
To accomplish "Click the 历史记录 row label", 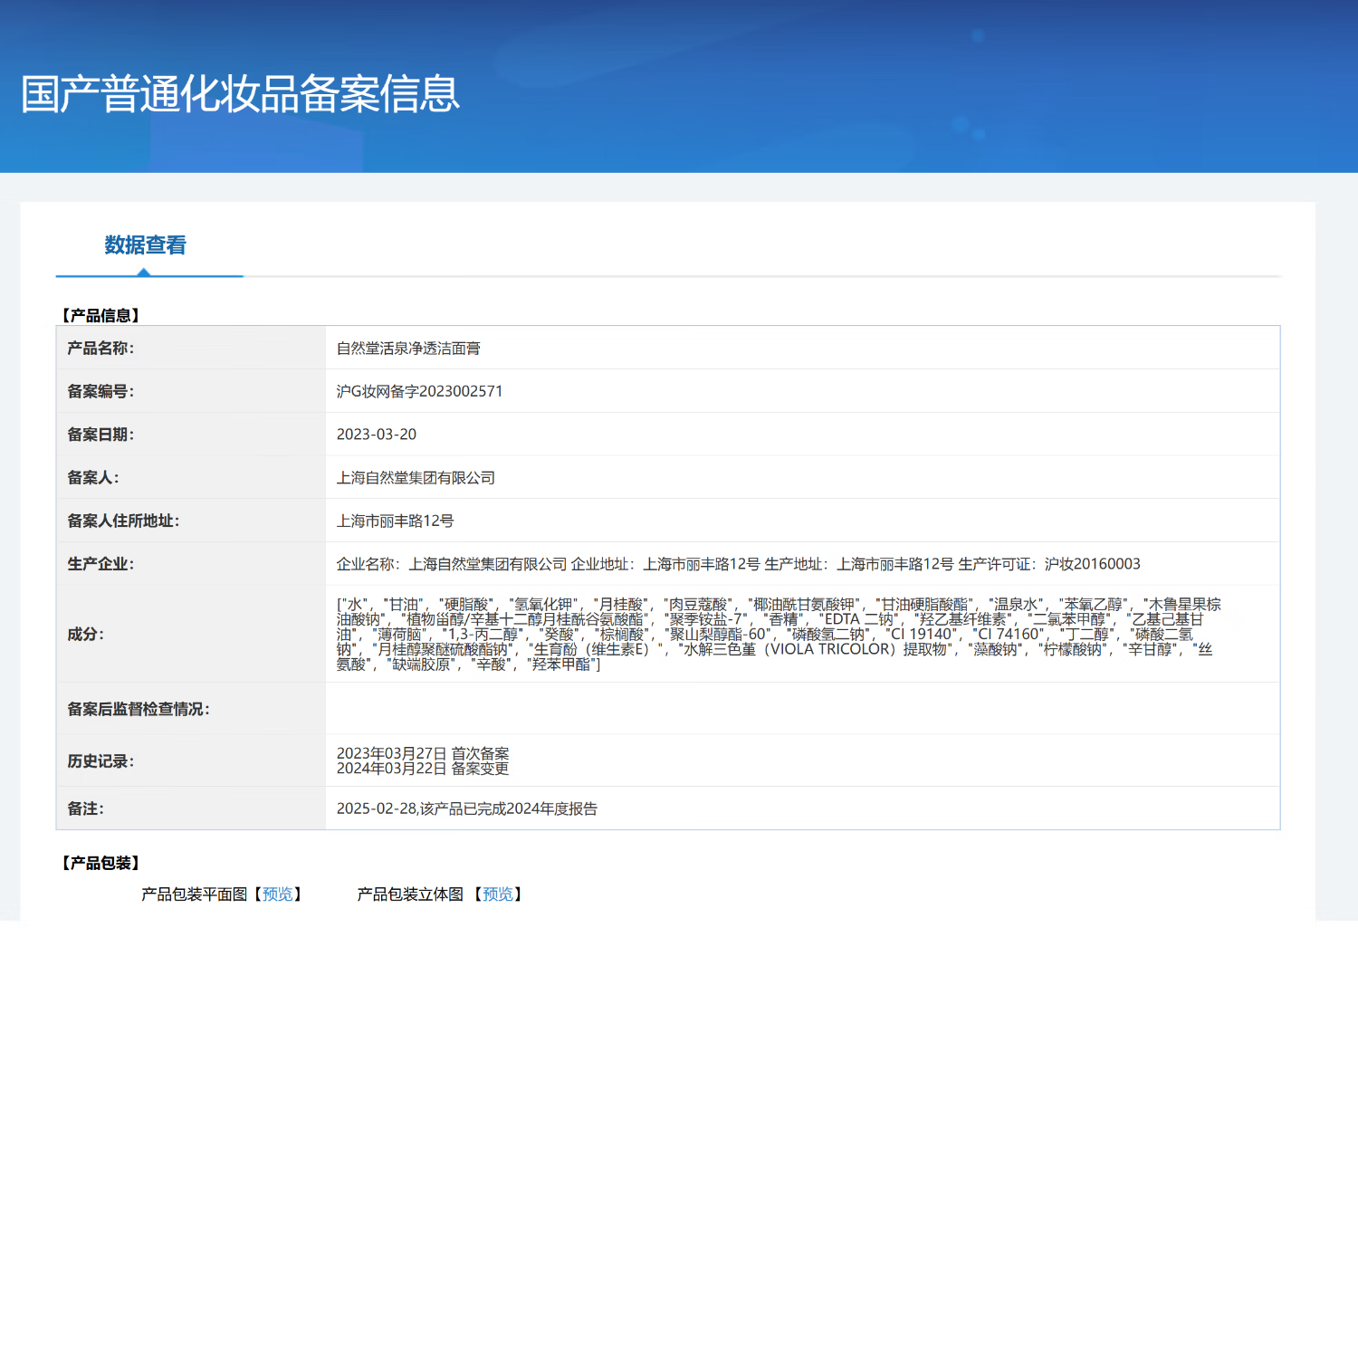I will (100, 761).
